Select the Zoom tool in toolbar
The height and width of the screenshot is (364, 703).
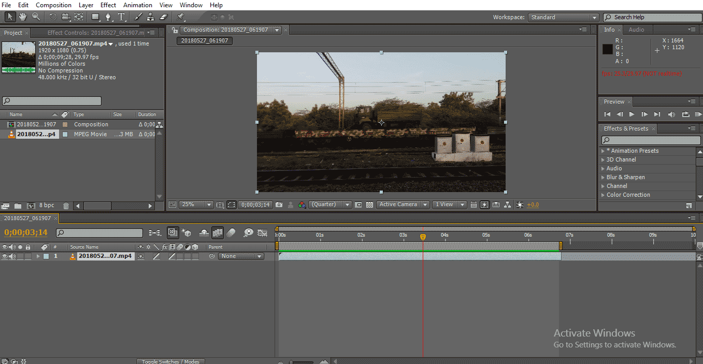point(36,17)
